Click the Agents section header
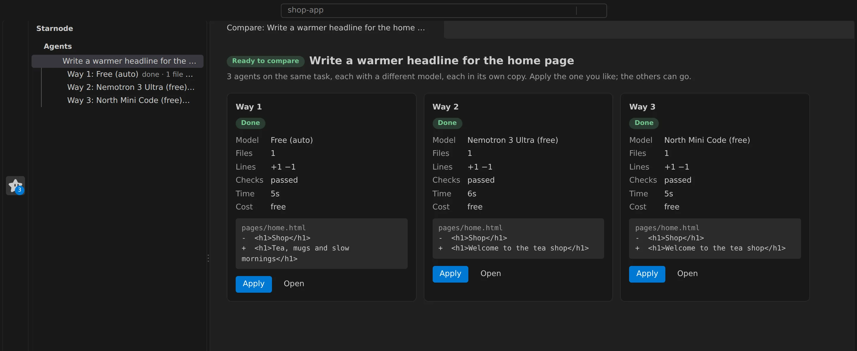This screenshot has height=351, width=857. tap(57, 46)
